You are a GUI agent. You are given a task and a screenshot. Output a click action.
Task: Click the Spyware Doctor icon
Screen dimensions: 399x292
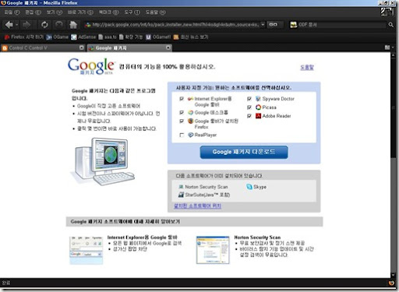click(258, 99)
